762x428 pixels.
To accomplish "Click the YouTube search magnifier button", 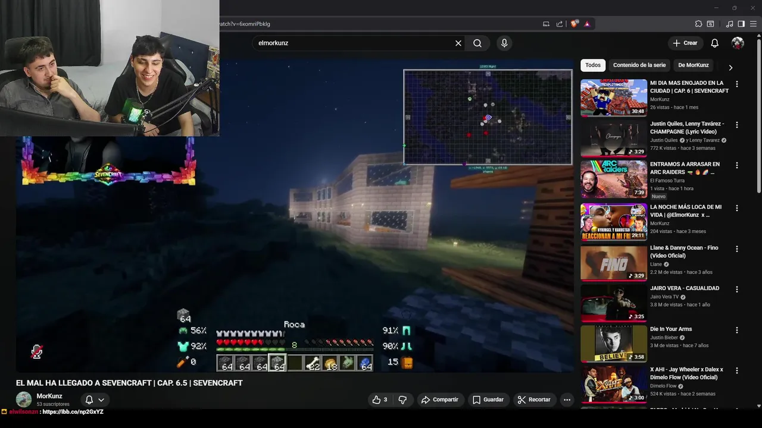I will coord(477,43).
